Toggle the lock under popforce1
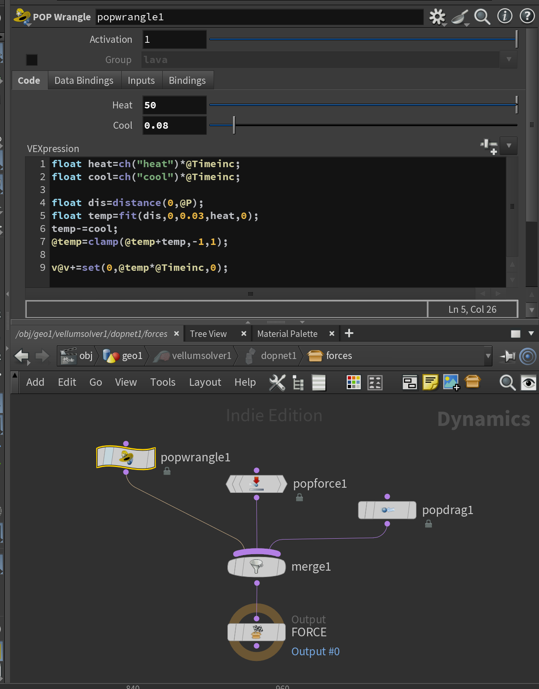The width and height of the screenshot is (539, 689). pyautogui.click(x=299, y=498)
